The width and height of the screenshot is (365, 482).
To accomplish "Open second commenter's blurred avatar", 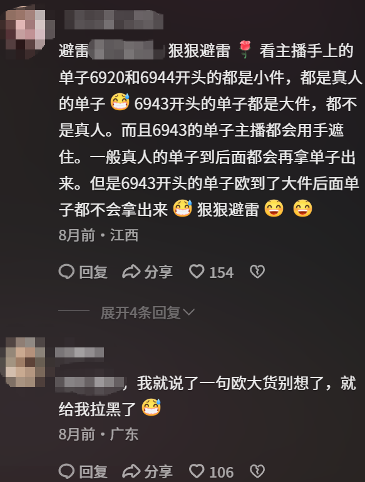I will pyautogui.click(x=26, y=362).
